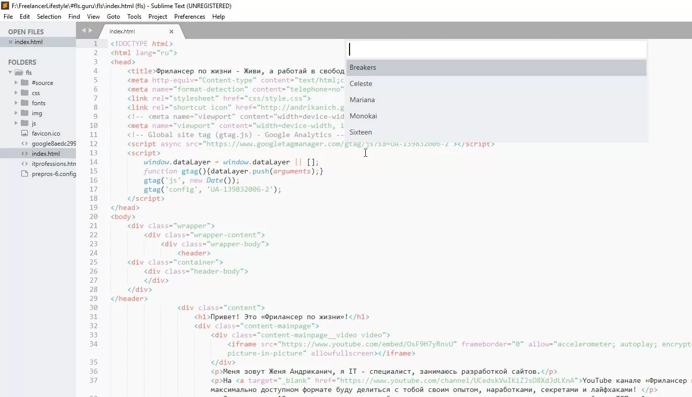
Task: Open prepros-6.config in the sidebar
Action: click(x=54, y=173)
